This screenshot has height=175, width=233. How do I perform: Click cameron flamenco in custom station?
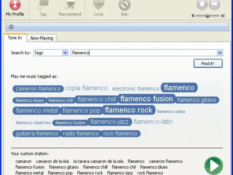(166, 161)
